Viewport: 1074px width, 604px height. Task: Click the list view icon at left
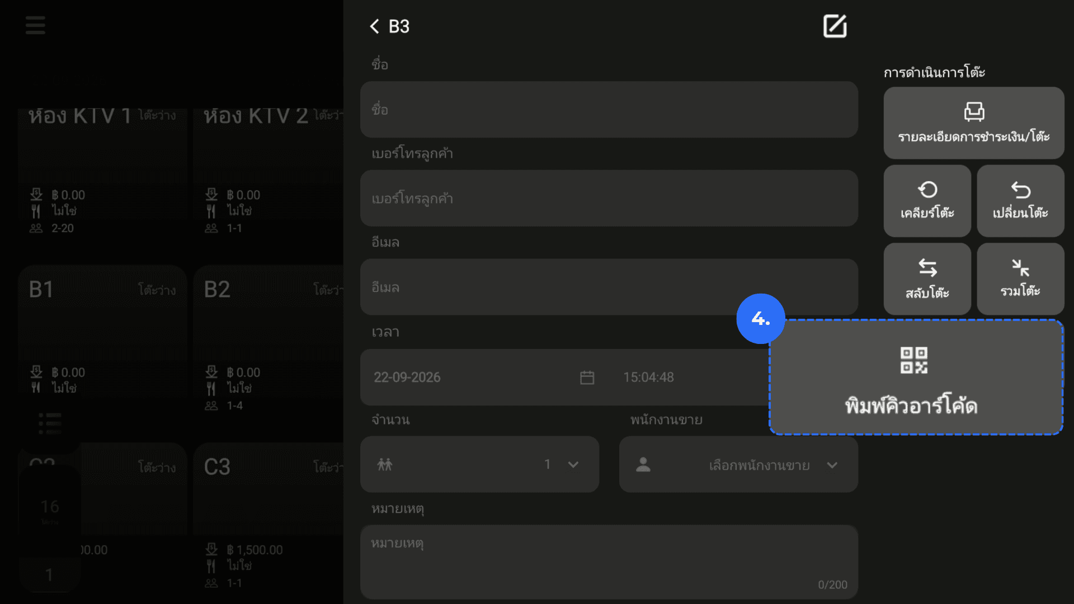point(50,423)
